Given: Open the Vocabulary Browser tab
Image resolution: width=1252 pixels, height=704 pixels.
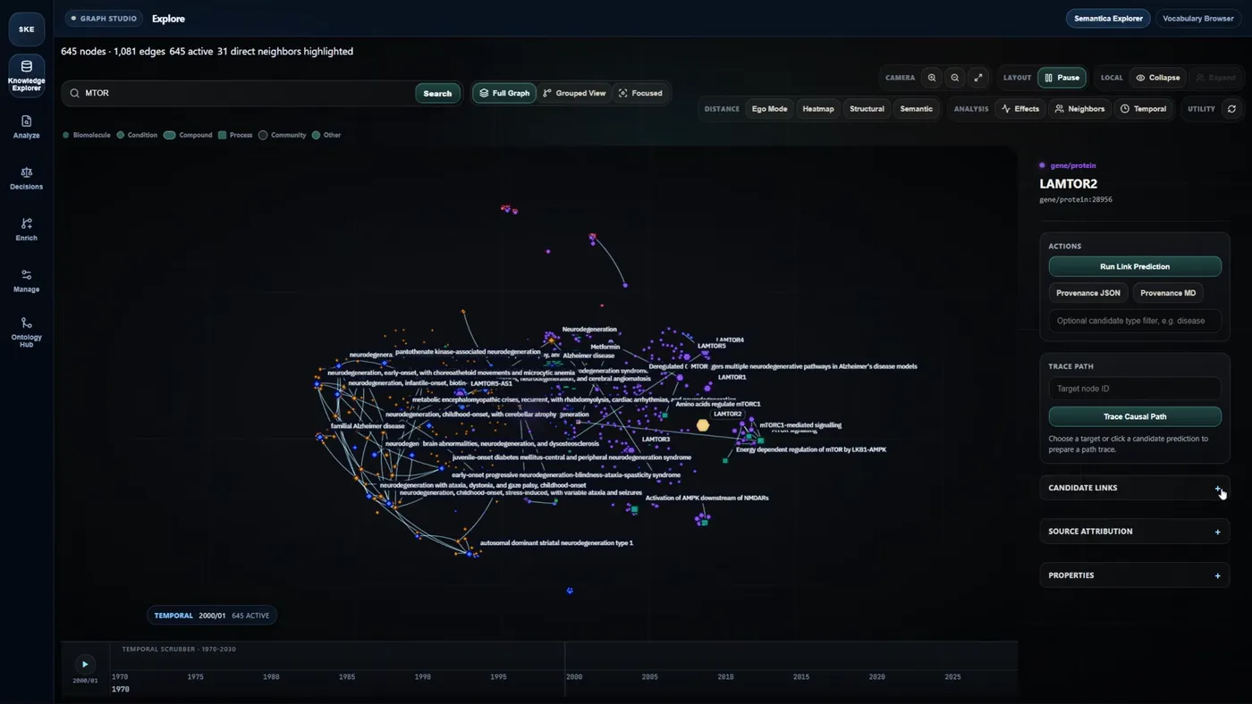Looking at the screenshot, I should tap(1198, 18).
